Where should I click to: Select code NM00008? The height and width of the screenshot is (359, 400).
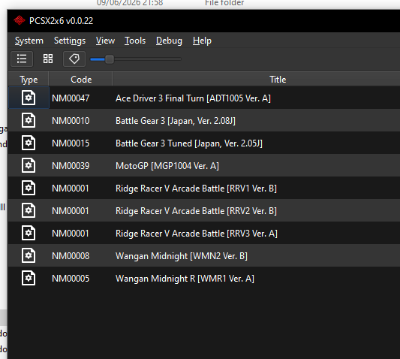point(71,256)
